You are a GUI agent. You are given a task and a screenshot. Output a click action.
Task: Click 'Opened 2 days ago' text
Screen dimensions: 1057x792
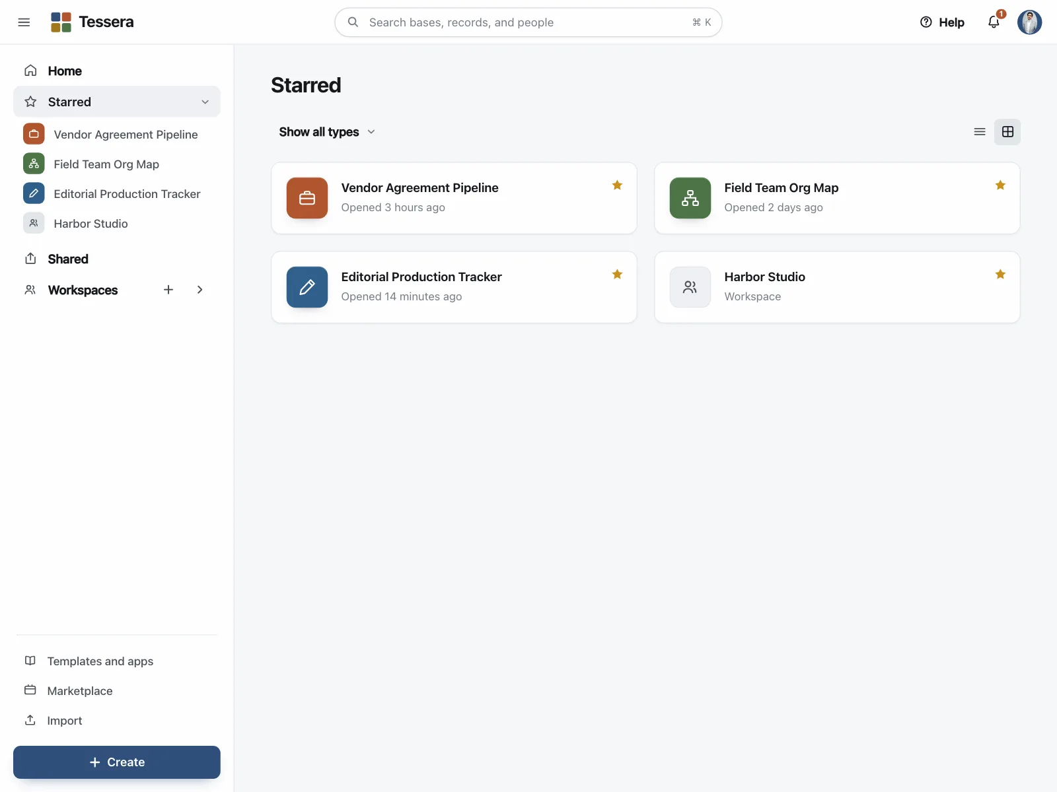click(774, 207)
